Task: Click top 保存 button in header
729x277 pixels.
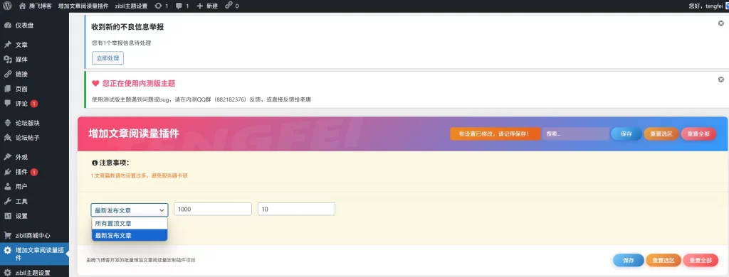Action: (626, 134)
